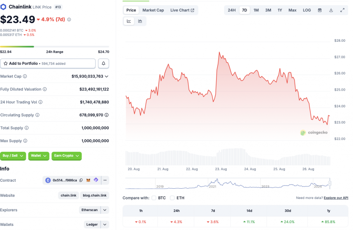Viewport: 353px width, 230px height.
Task: Expand the Market Cap details
Action: point(107,76)
